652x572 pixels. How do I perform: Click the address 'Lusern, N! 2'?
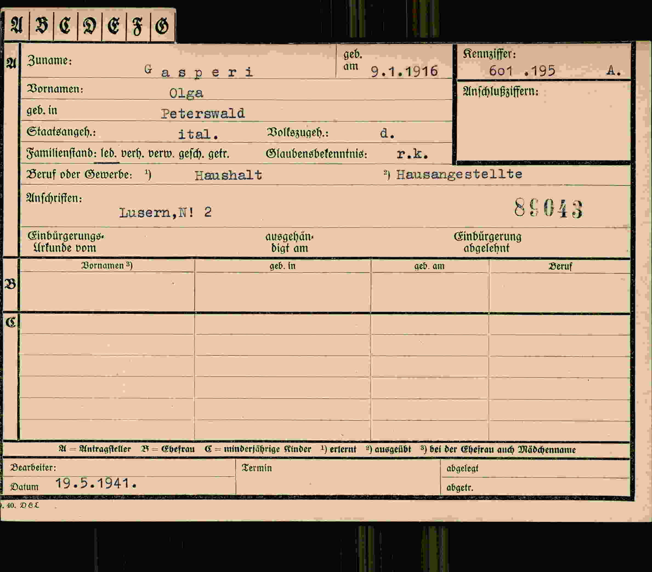pos(166,212)
